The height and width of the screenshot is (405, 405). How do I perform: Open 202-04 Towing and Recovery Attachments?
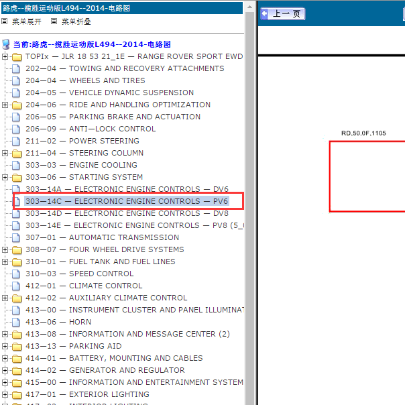tap(125, 68)
